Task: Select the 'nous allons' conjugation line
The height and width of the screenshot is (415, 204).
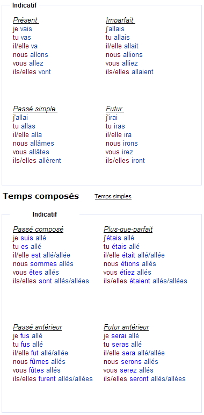Action: [31, 55]
